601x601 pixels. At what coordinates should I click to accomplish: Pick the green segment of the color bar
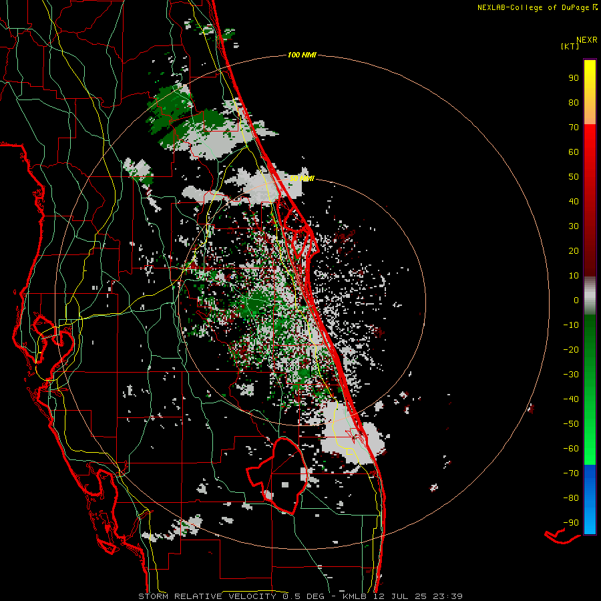tap(590, 389)
